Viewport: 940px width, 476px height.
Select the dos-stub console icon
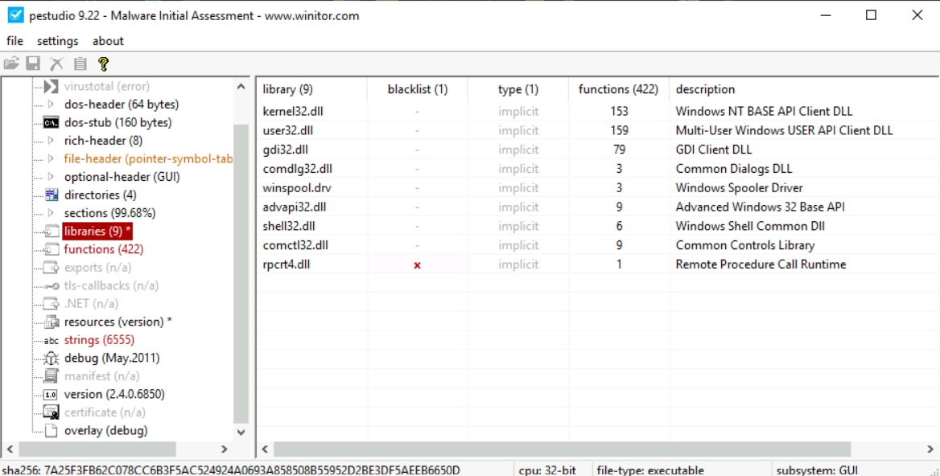[51, 123]
